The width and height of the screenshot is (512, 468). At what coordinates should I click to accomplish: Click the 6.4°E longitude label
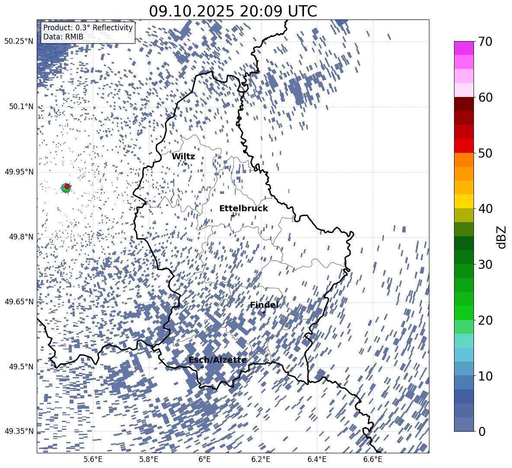coord(317,459)
